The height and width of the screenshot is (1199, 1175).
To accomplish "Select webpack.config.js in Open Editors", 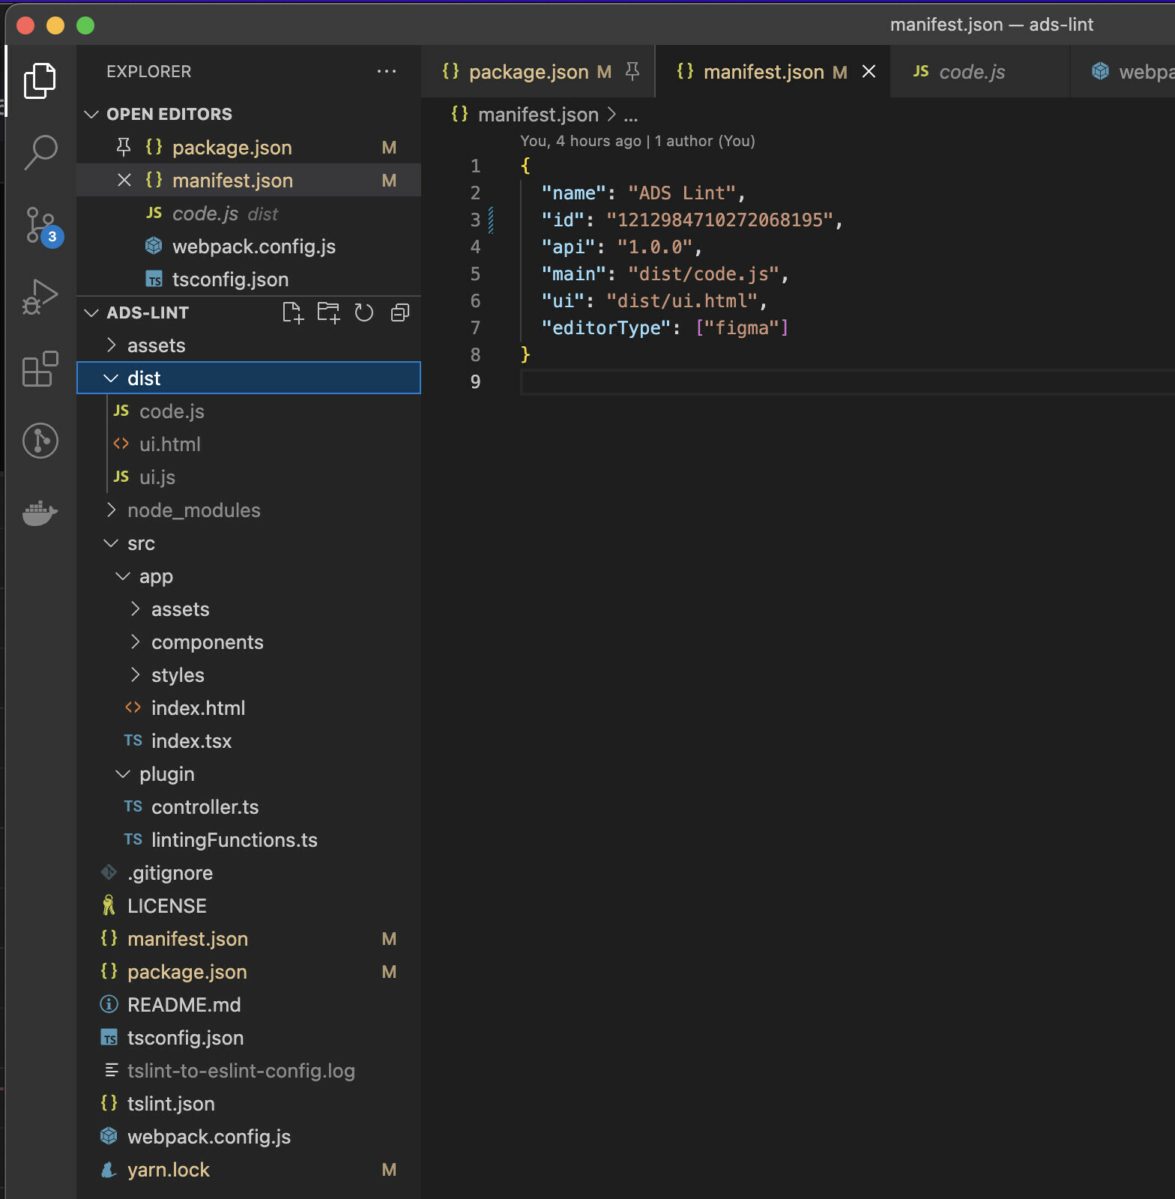I will (249, 247).
